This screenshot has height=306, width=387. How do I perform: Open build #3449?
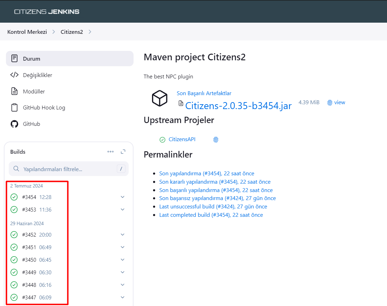[x=29, y=273]
